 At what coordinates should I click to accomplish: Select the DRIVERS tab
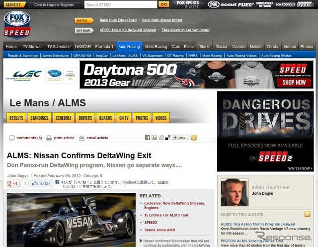click(x=85, y=118)
